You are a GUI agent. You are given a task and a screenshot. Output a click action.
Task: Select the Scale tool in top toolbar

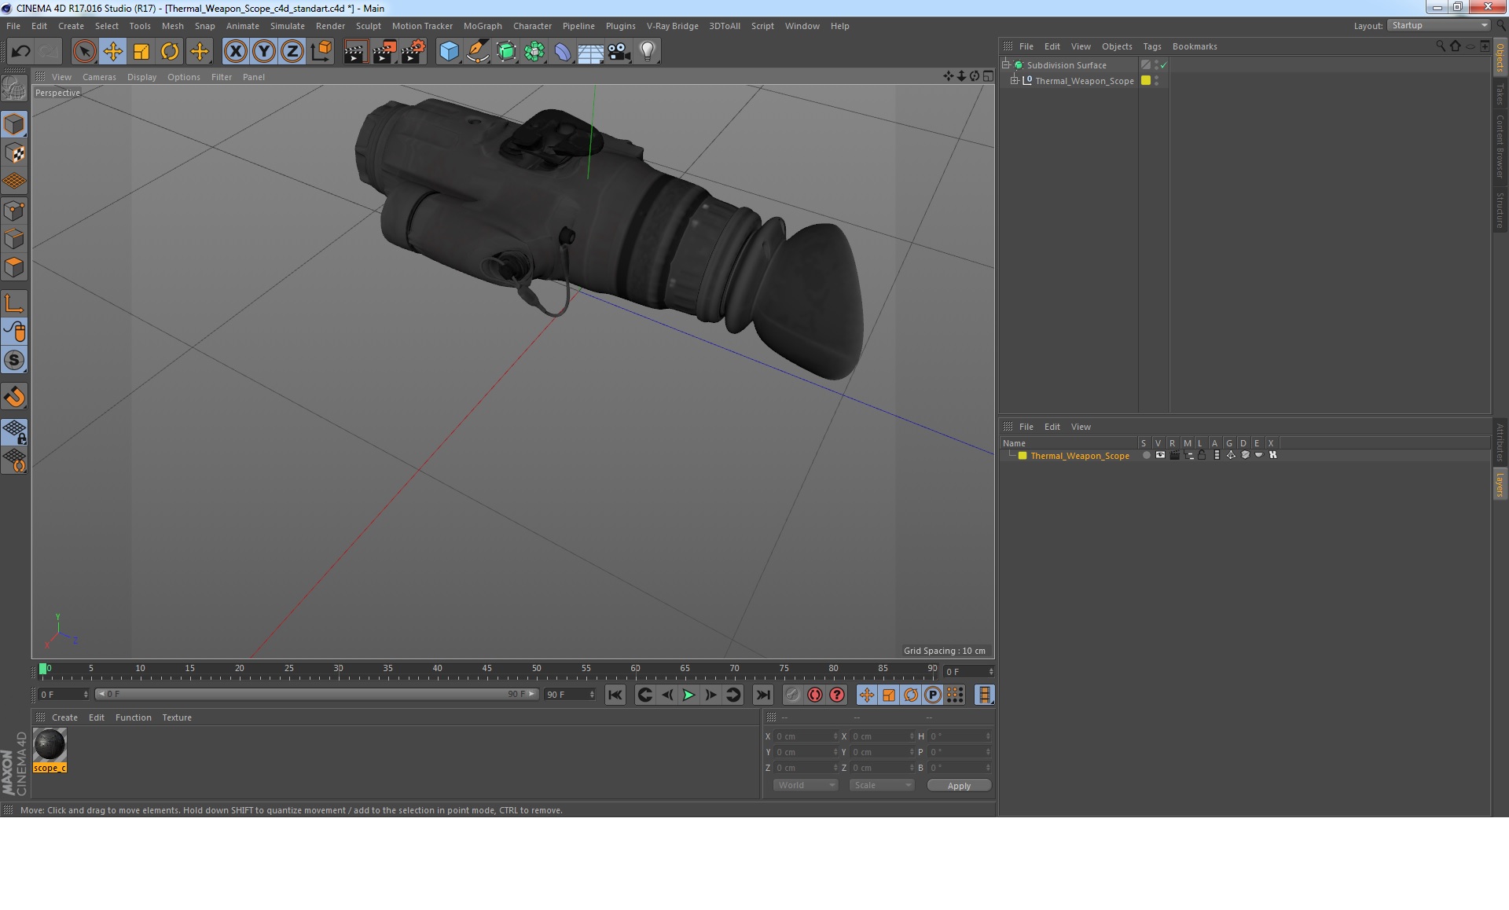click(141, 52)
